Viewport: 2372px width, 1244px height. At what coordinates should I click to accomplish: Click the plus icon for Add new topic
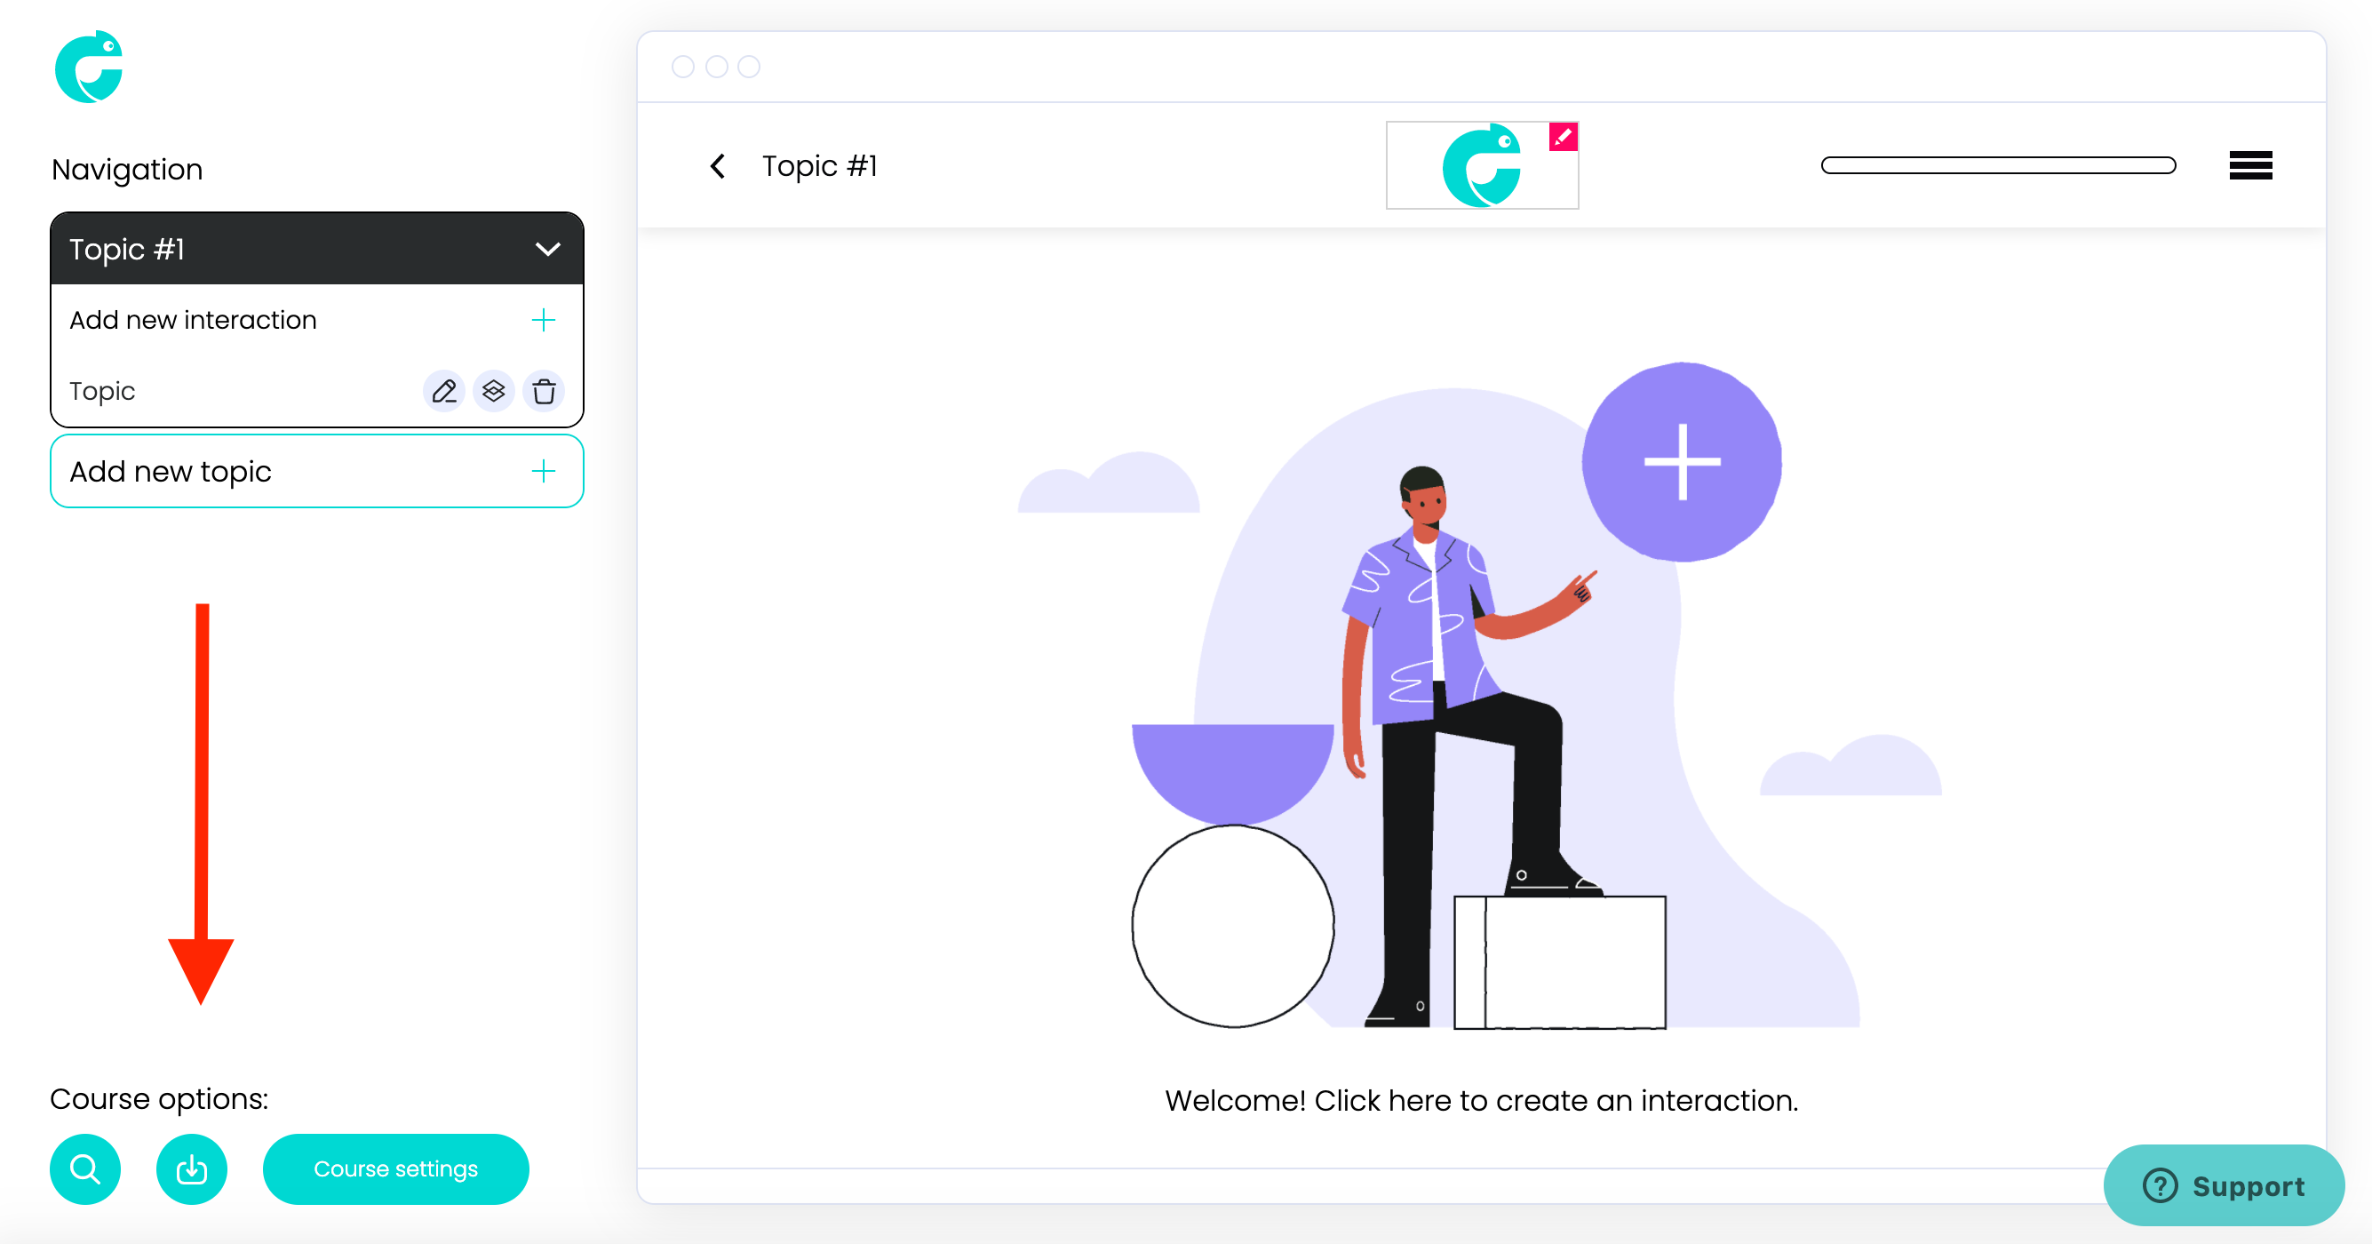(544, 472)
